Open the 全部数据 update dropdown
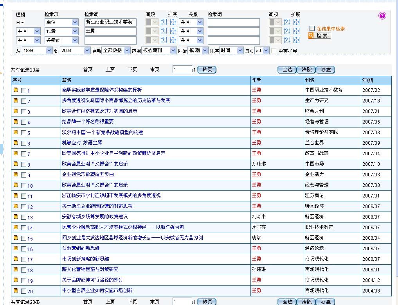The width and height of the screenshot is (398, 305). [116, 50]
